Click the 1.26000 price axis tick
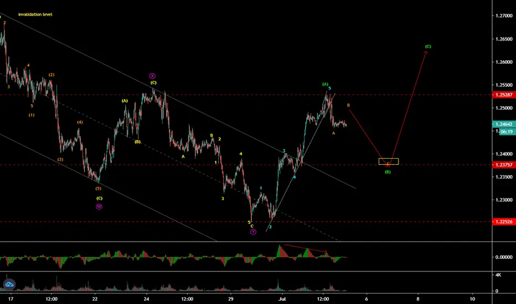The height and width of the screenshot is (304, 516). [x=504, y=62]
